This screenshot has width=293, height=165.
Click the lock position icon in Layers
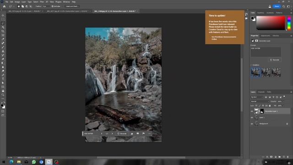263,106
